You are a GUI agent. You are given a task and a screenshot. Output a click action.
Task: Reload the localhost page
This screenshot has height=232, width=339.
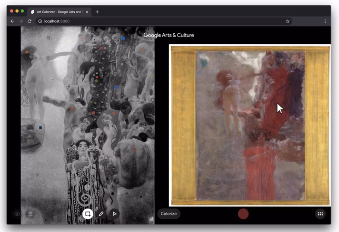tap(30, 21)
